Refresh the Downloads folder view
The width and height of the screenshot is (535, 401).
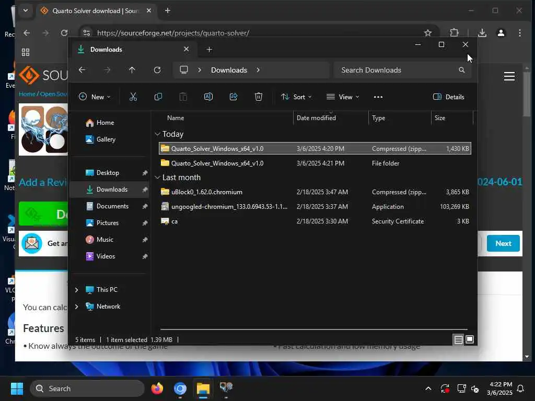coord(157,70)
